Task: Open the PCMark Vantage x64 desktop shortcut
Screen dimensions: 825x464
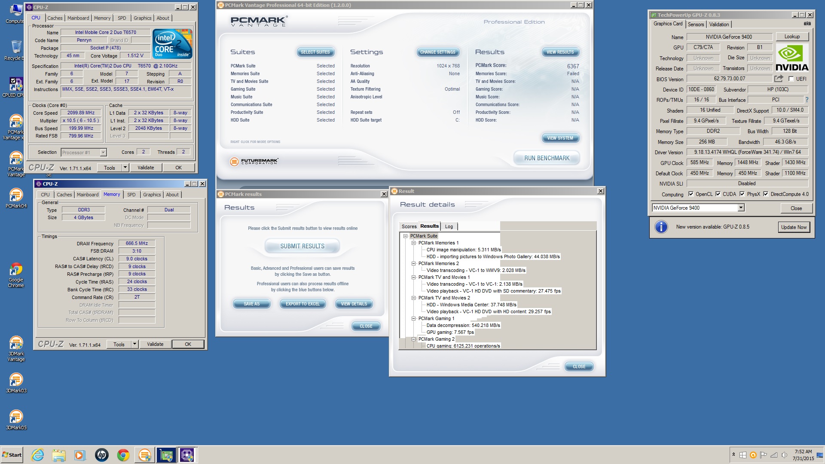Action: (15, 127)
